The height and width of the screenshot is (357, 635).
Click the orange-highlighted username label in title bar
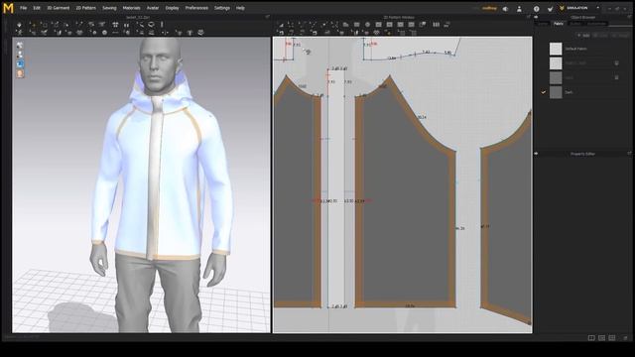489,8
